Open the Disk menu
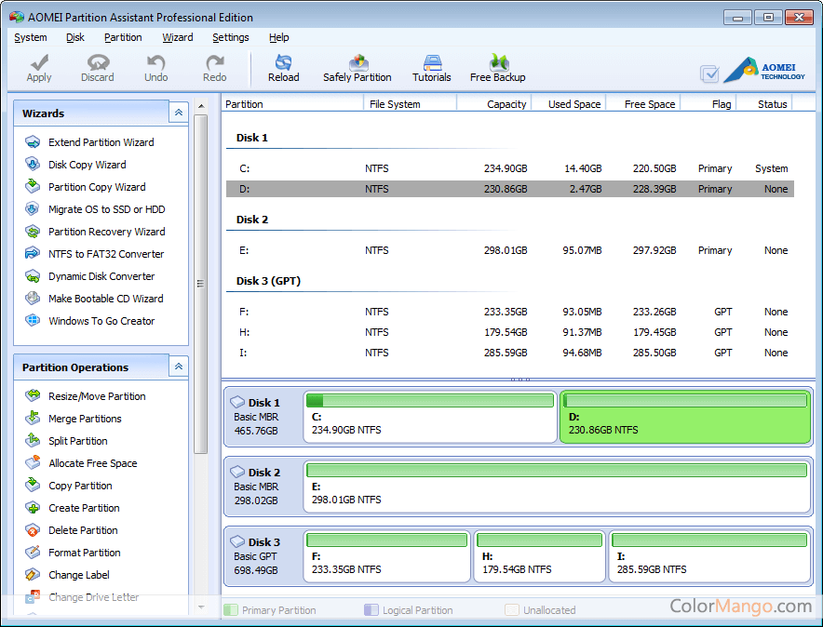 click(x=75, y=37)
